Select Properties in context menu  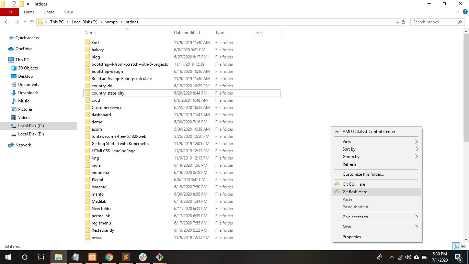[352, 237]
